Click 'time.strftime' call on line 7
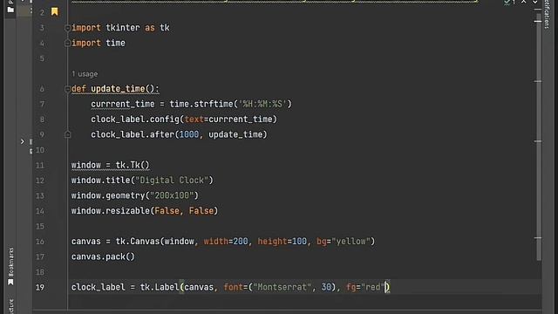 [x=201, y=104]
